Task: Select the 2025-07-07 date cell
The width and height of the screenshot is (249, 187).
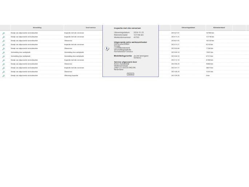Action: pos(175,33)
